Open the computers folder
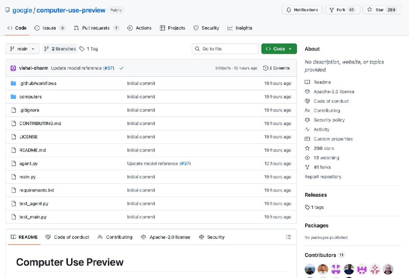Image resolution: width=409 pixels, height=278 pixels. [31, 97]
